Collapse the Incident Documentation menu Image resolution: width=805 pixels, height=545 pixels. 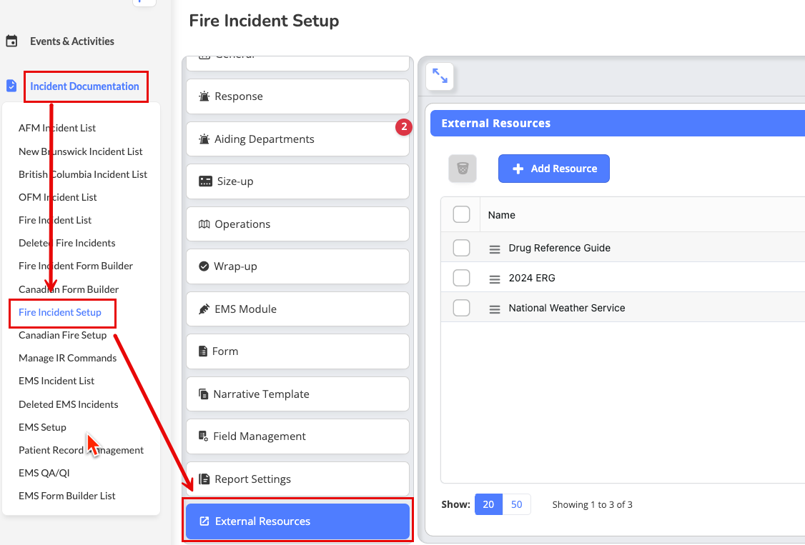[x=84, y=86]
